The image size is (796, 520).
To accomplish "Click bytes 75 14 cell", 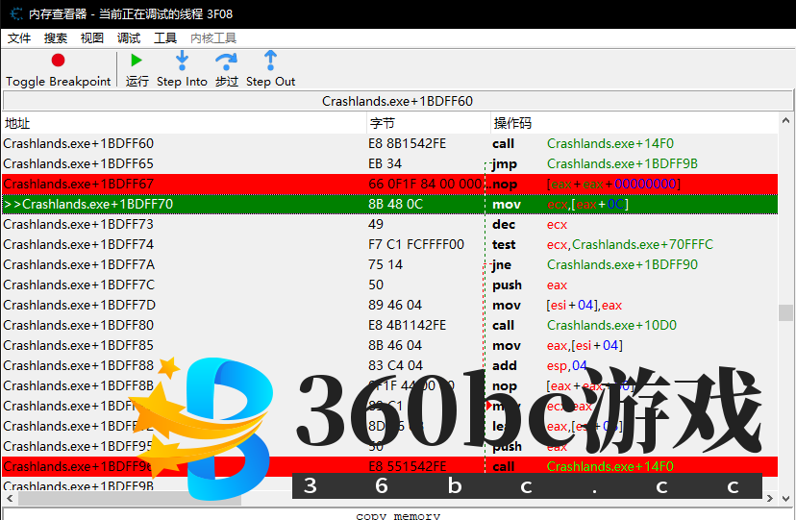I will tap(386, 265).
